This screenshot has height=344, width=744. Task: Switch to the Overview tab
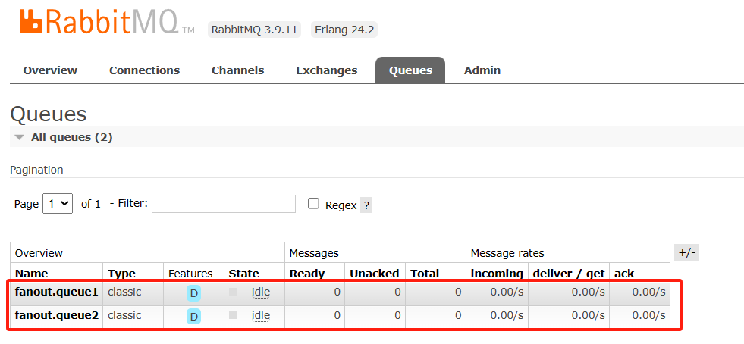coord(50,70)
